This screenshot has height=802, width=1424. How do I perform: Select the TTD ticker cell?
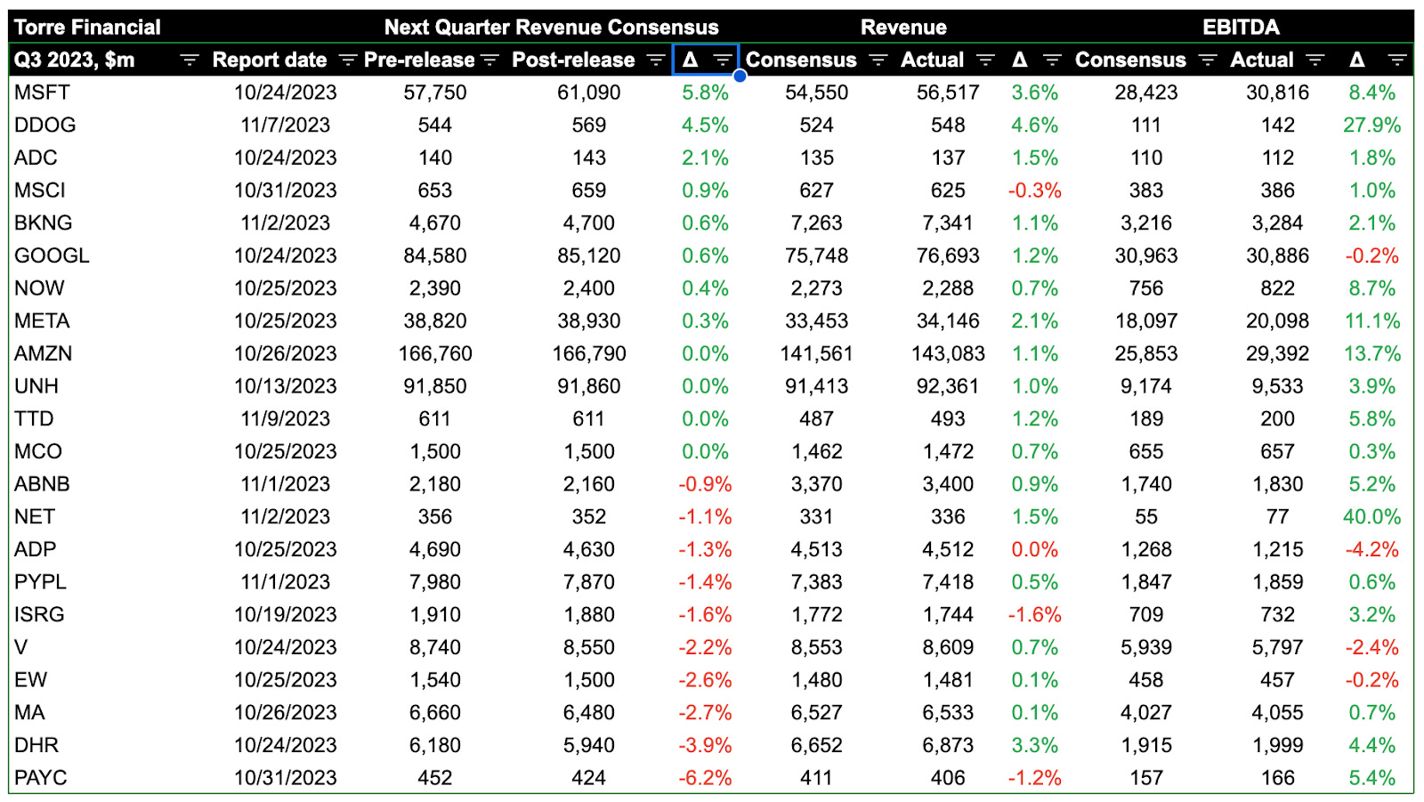coord(34,419)
